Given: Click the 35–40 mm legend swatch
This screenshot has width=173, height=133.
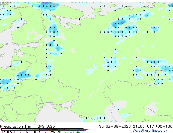Looking at the screenshot, I should coord(68,129).
